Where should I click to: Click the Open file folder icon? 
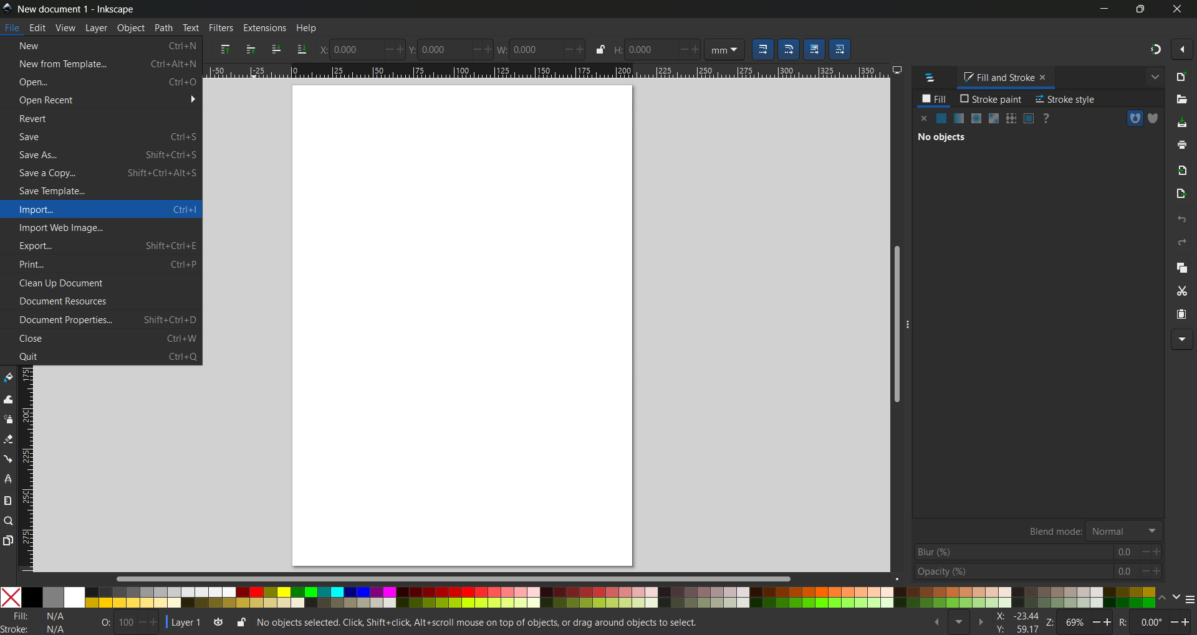point(1181,100)
